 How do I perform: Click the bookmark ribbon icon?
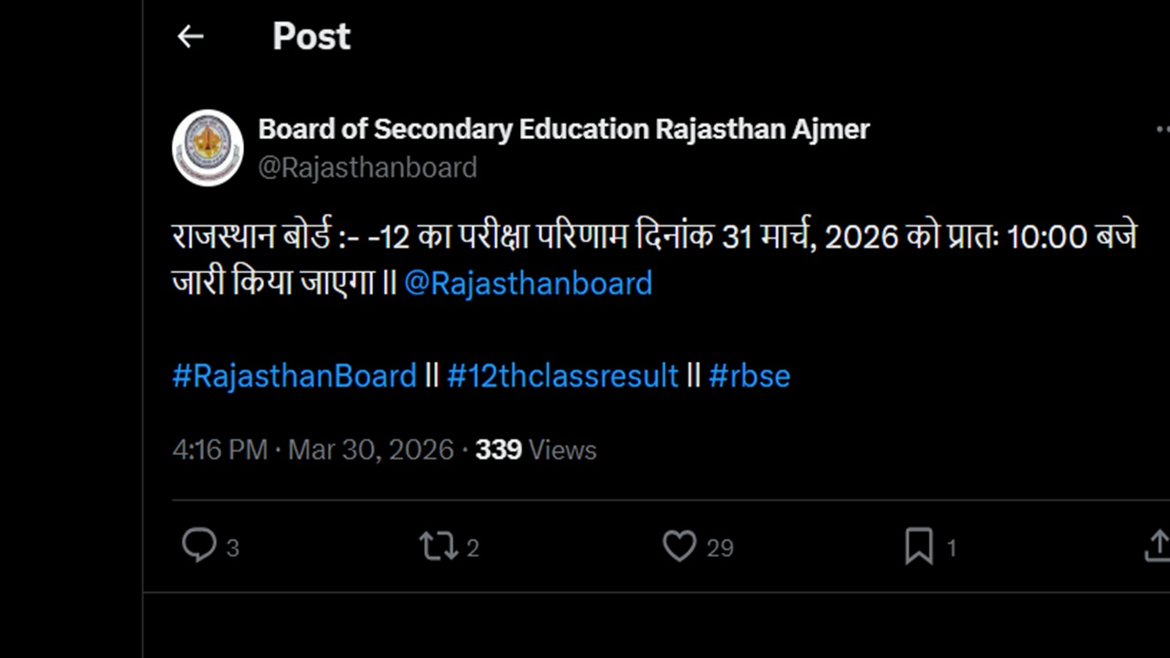click(920, 547)
